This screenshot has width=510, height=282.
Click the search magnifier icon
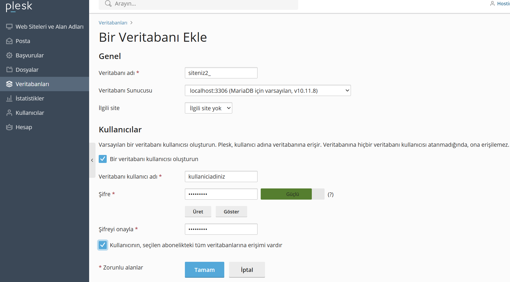(108, 4)
